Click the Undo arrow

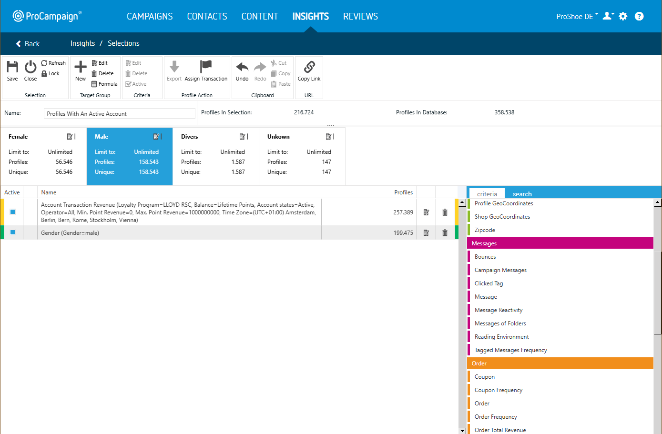(242, 67)
